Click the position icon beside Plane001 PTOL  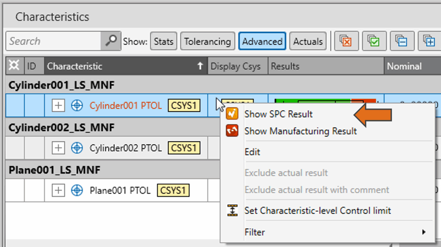point(77,191)
